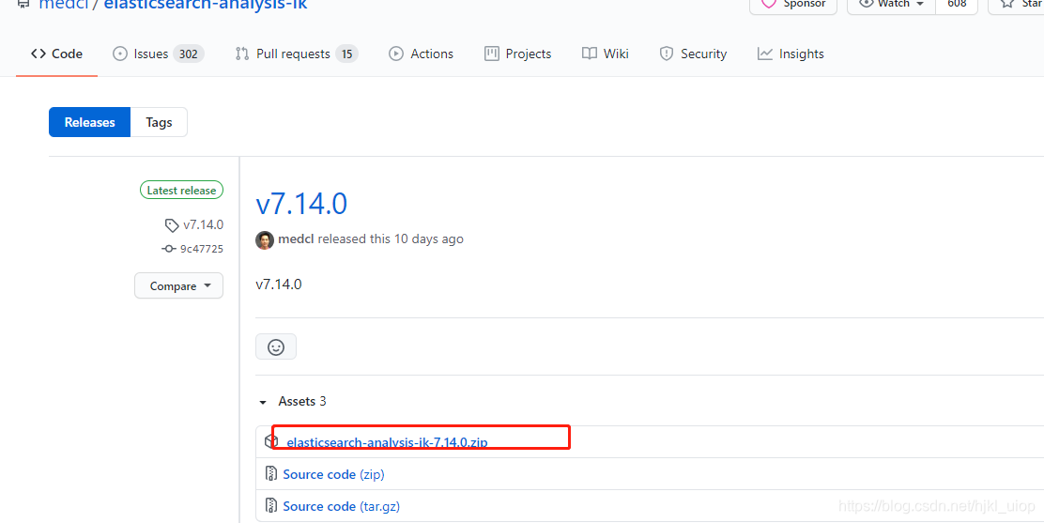Open the Wiki tab

(606, 54)
